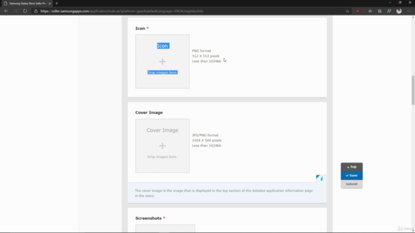Focus the URL address bar
Screen dimensions: 415x233
click(191, 11)
